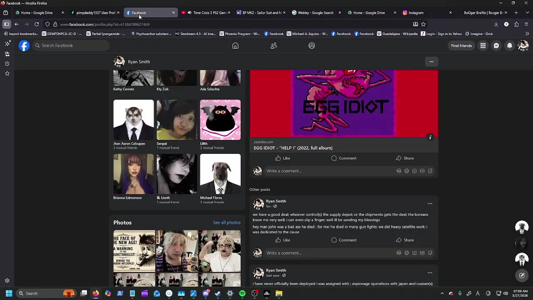Open the Firefox sidebar history clock icon

pyautogui.click(x=7, y=64)
